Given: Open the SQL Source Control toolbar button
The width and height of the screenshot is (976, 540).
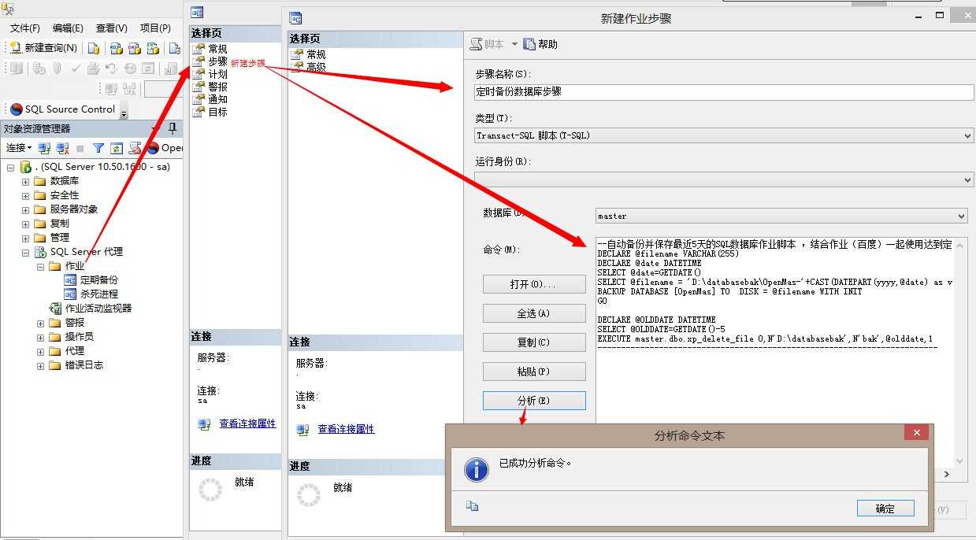Looking at the screenshot, I should coord(62,109).
